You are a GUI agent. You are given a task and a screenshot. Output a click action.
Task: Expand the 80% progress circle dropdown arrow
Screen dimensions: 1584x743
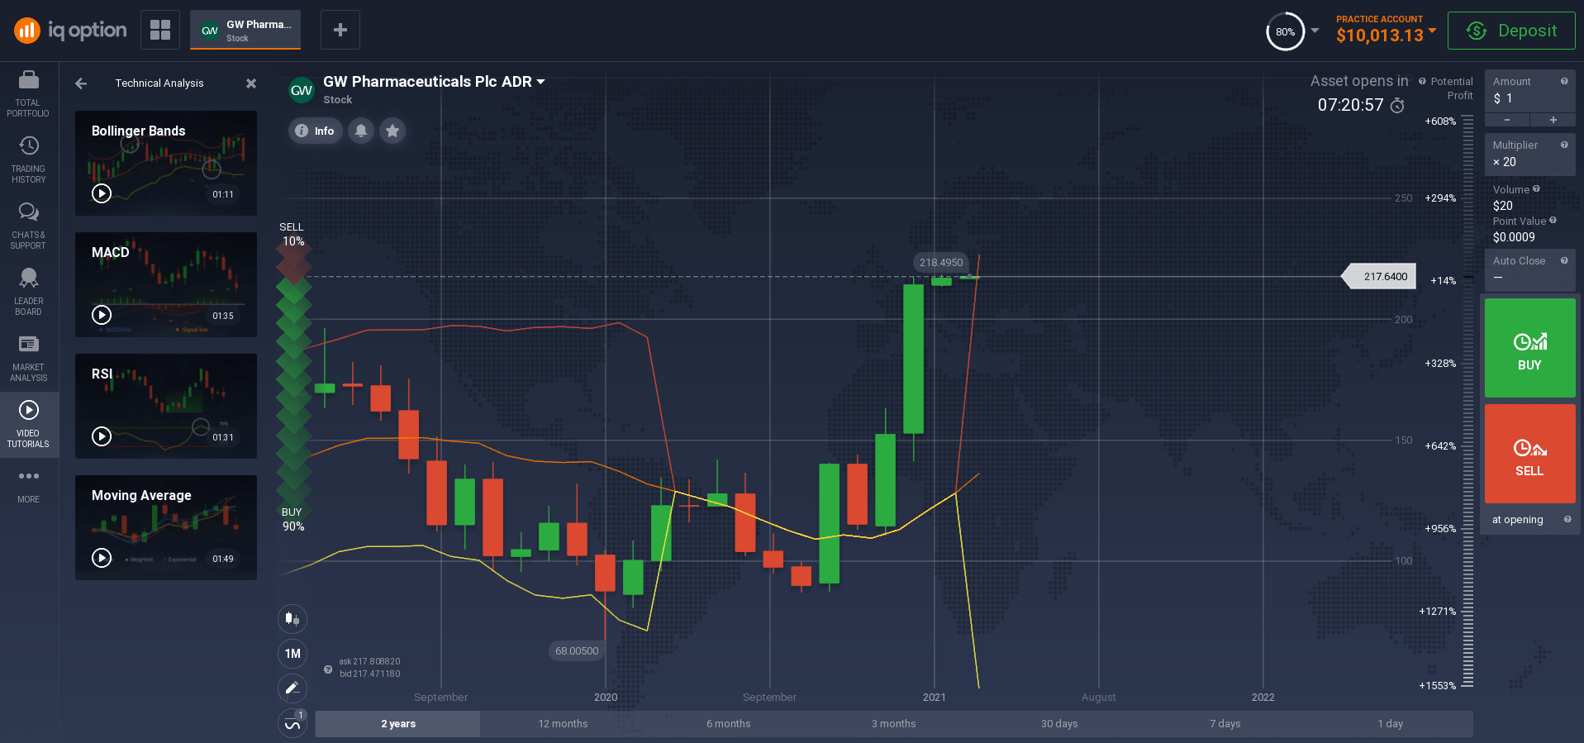click(1315, 31)
